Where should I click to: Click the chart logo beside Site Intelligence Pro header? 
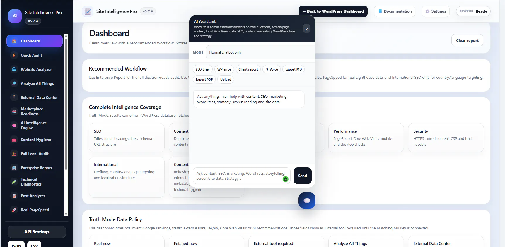(88, 11)
